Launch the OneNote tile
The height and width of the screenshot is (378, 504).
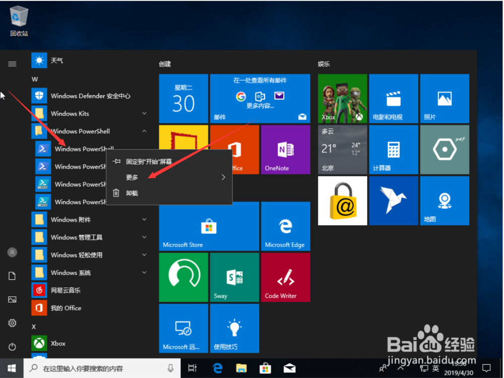click(x=285, y=149)
